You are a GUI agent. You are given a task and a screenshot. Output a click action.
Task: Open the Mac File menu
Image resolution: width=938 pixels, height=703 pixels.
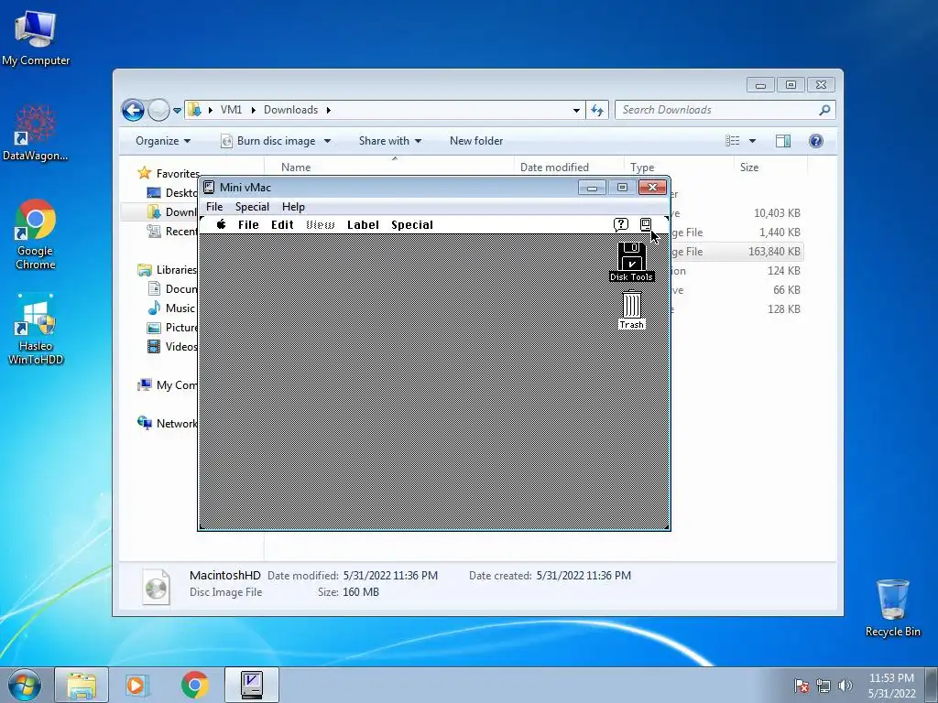(248, 225)
